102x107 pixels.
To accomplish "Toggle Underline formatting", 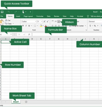I will 29,26.
